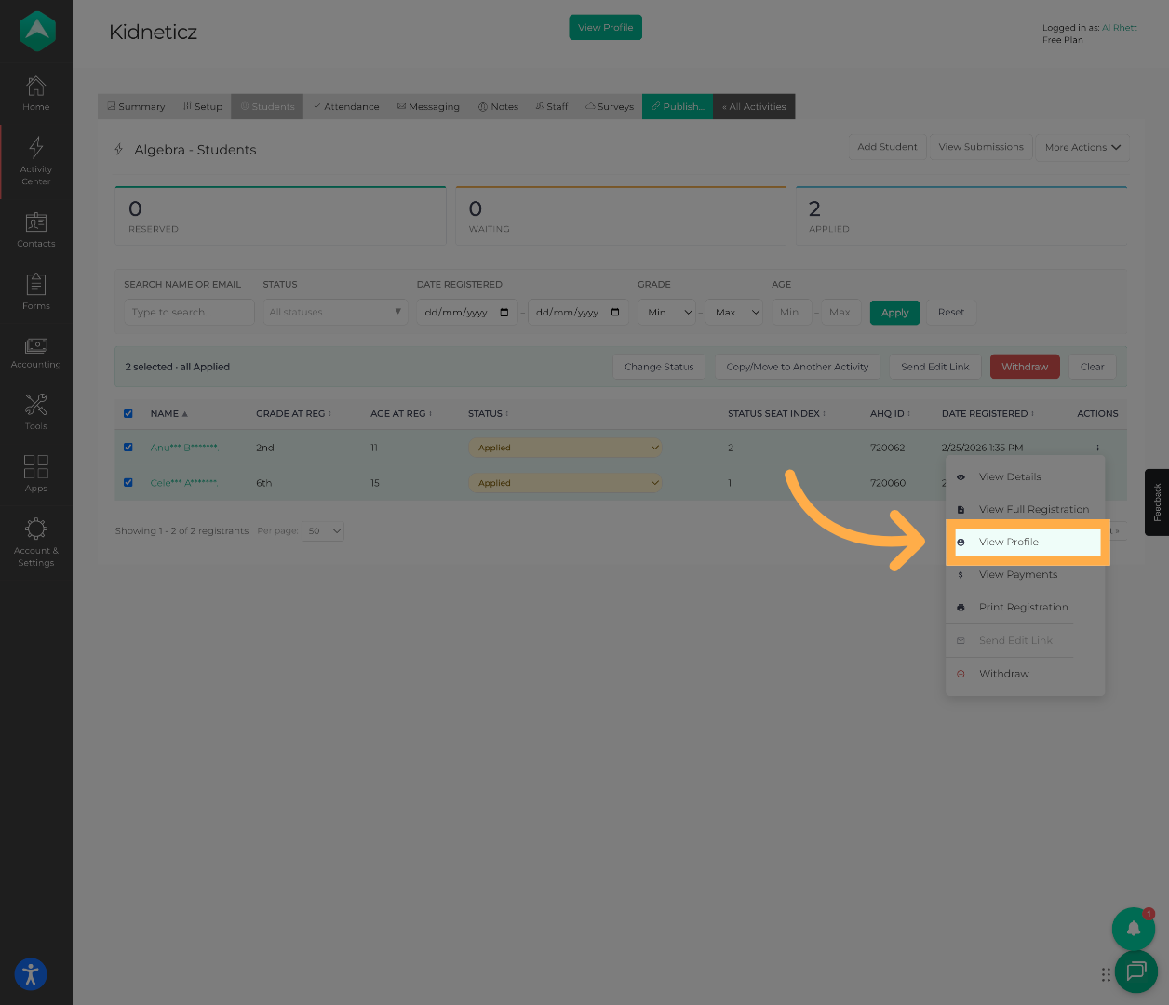Open the accessibility icon
Viewport: 1169px width, 1005px height.
click(31, 974)
